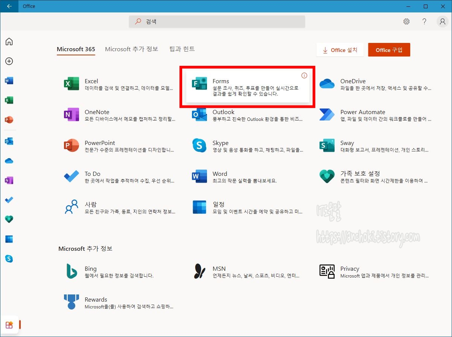The width and height of the screenshot is (452, 337).
Task: Open Excel from the left sidebar
Action: [9, 100]
